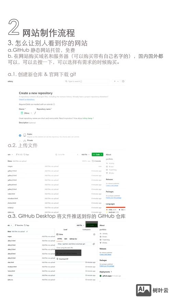Click the Clone terminal icon in clone popup
The image size is (171, 300).
(x=57, y=235)
